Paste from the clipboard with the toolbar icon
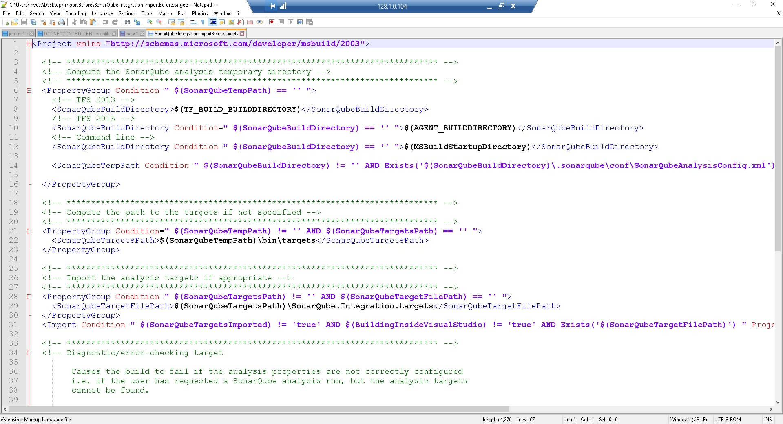 point(93,22)
